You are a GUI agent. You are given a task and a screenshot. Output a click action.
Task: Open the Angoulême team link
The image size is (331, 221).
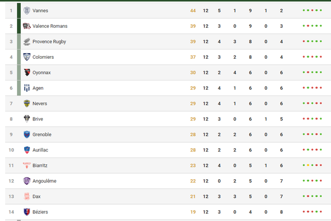click(44, 181)
